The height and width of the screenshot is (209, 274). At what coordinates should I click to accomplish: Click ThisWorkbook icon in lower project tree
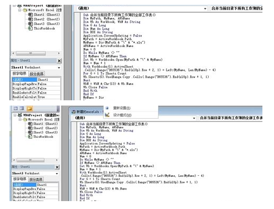click(30, 137)
